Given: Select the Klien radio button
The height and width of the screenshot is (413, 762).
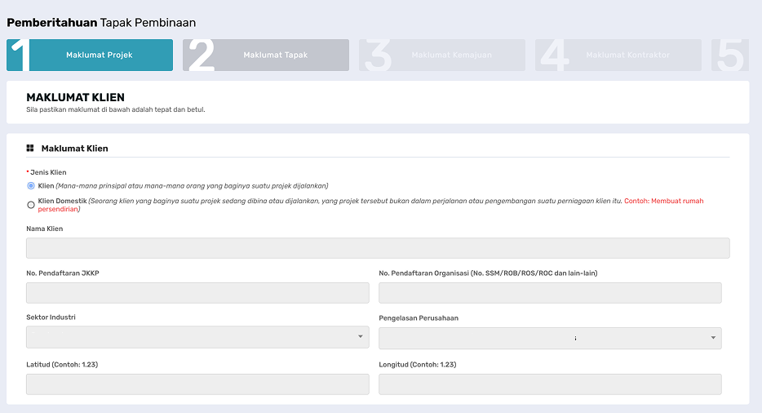Looking at the screenshot, I should click(31, 186).
